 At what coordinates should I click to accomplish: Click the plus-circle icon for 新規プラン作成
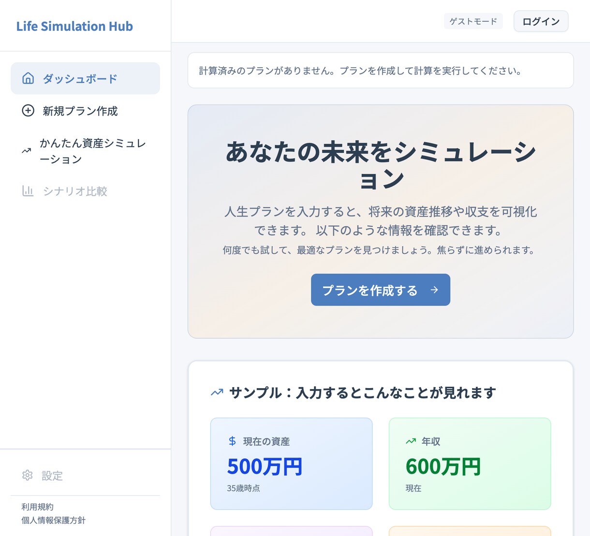tap(28, 111)
